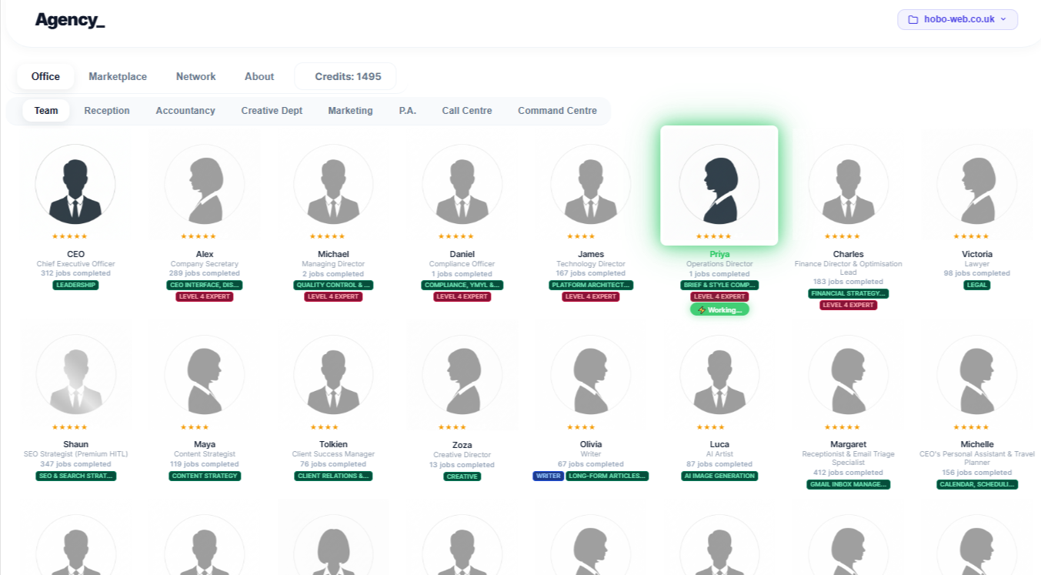
Task: Click Olivia's WRITER tag
Action: 548,476
